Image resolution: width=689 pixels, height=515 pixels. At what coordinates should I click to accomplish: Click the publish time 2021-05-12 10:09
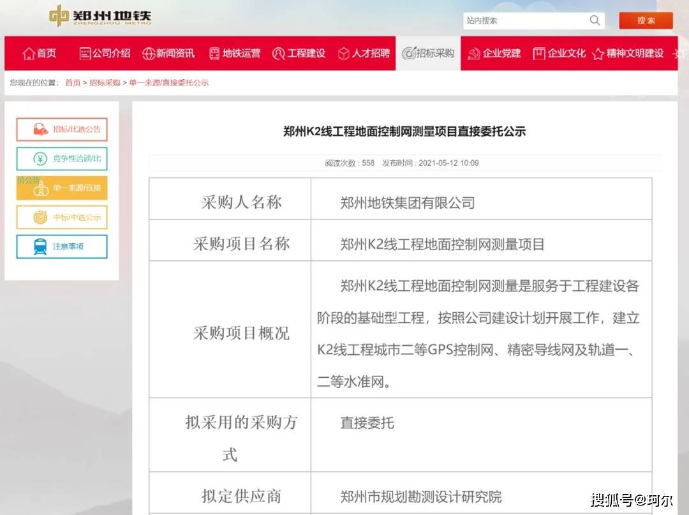[x=448, y=163]
